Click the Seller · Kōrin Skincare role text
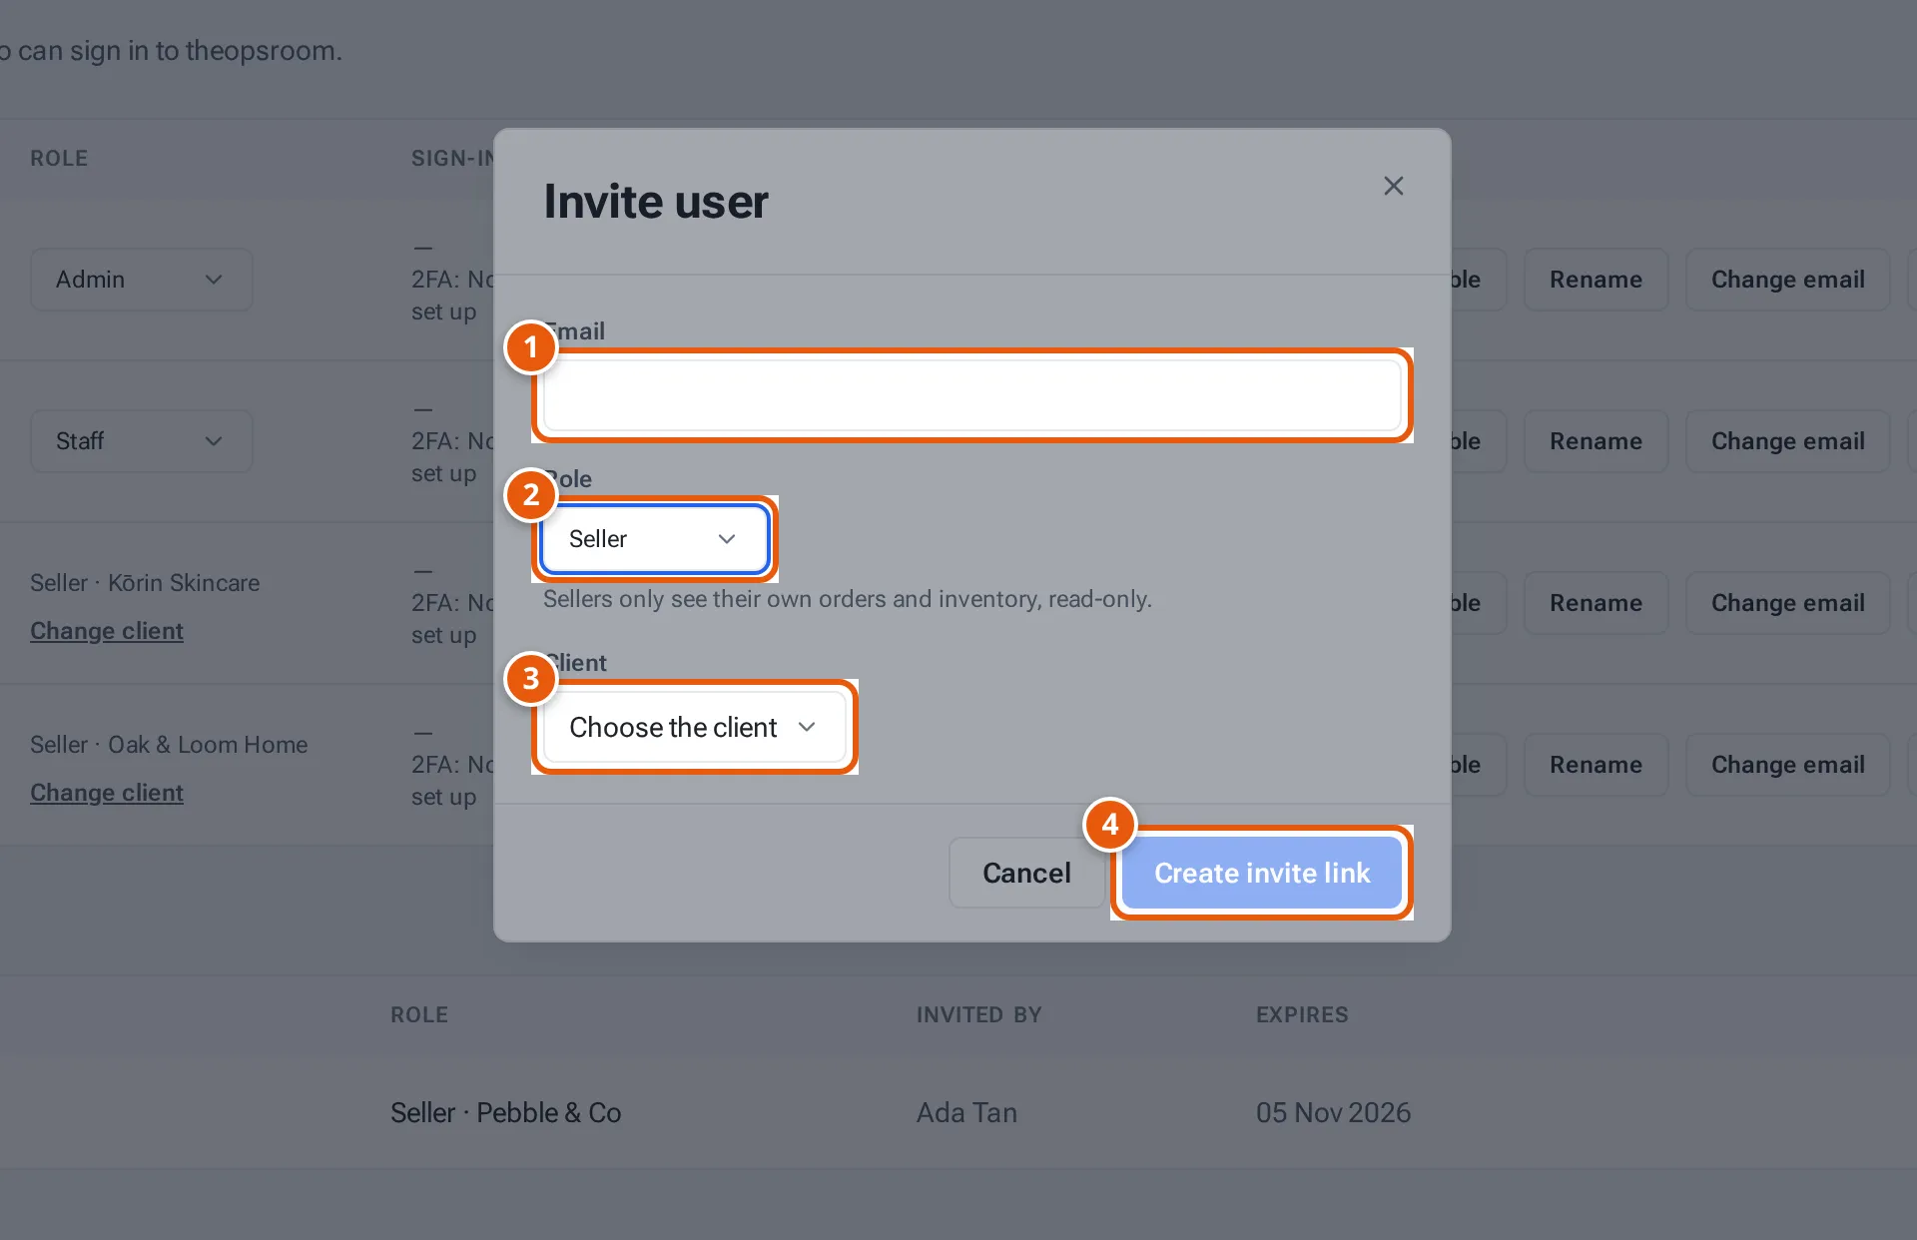This screenshot has height=1240, width=1917. (145, 583)
